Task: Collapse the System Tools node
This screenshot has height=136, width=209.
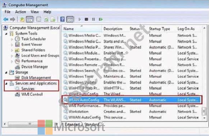Action: [x=6, y=34]
